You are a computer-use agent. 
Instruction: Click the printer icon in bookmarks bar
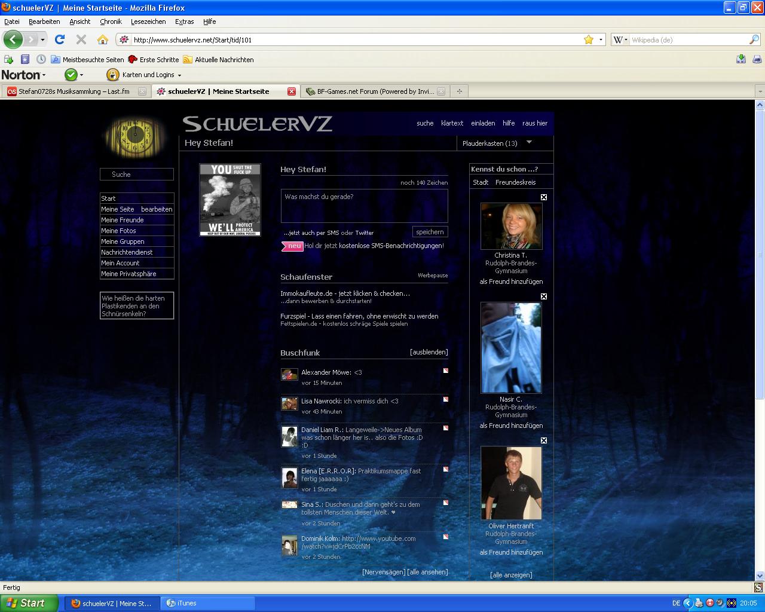[x=757, y=59]
